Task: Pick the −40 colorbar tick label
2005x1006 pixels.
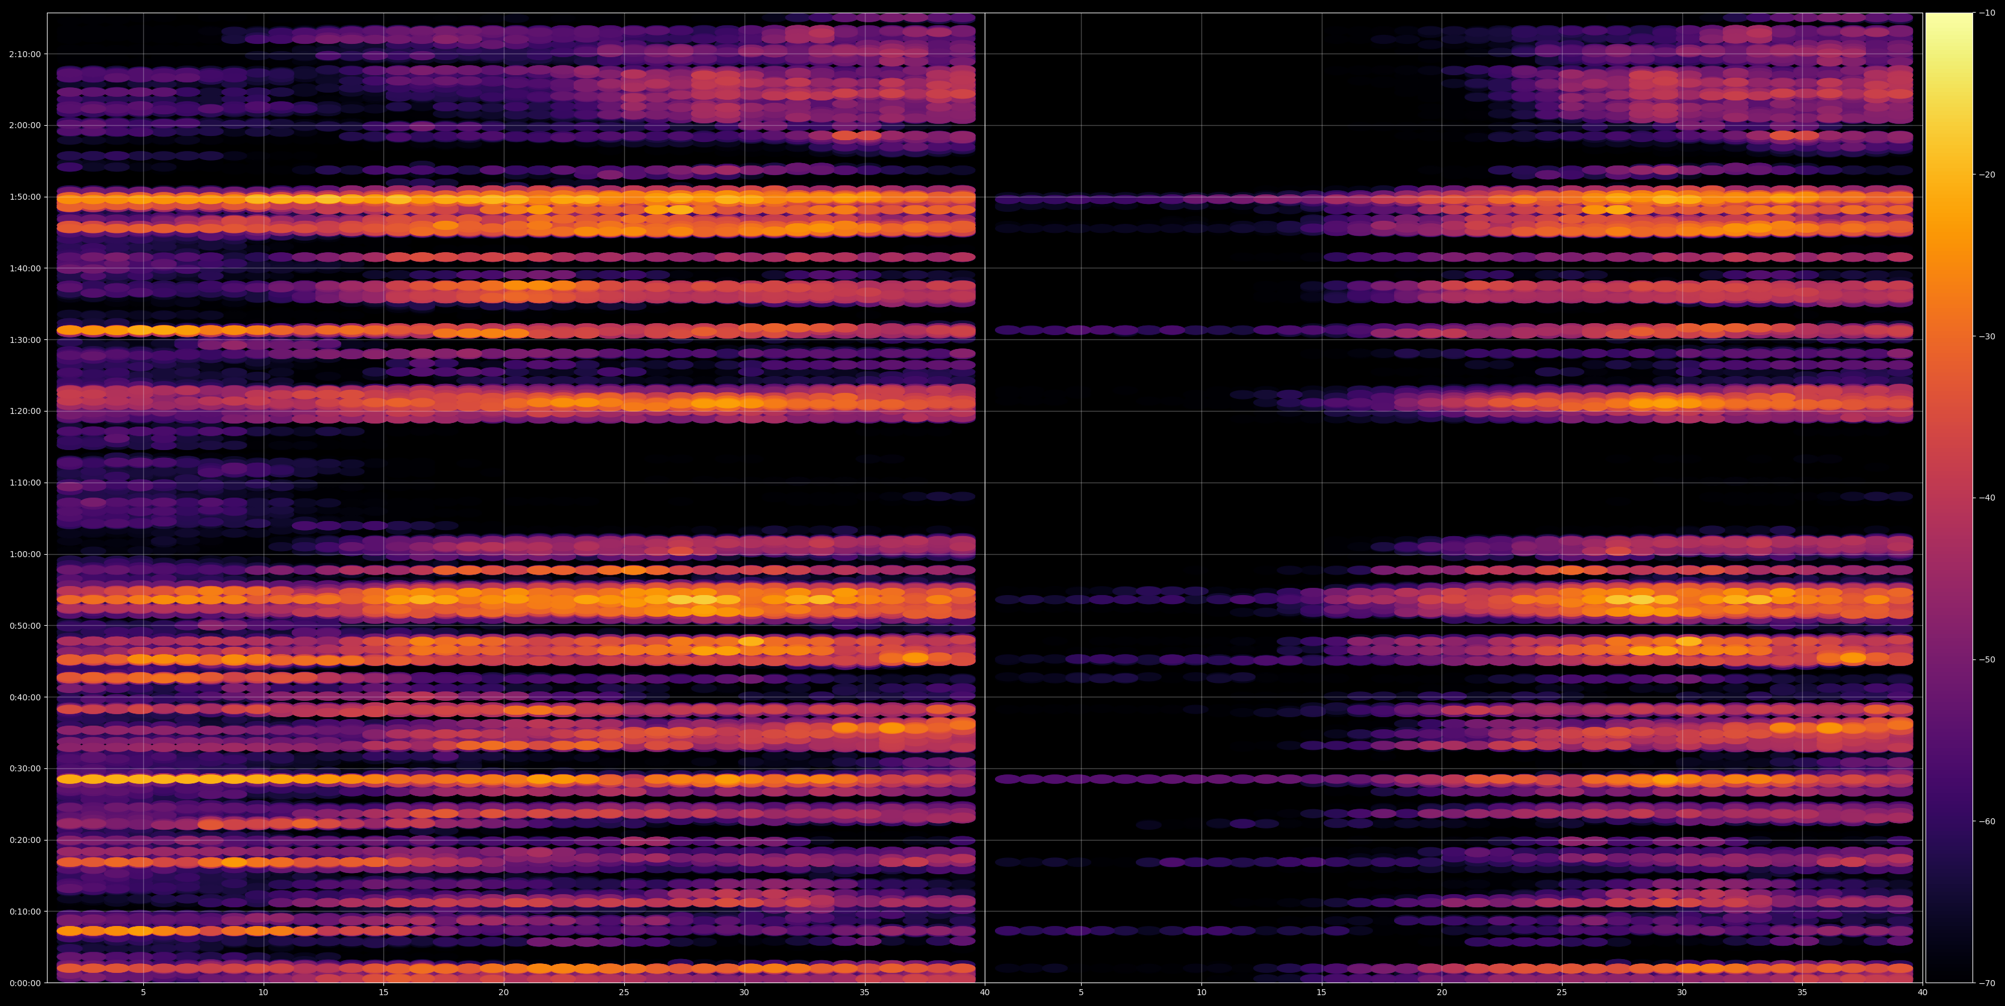Action: point(1987,498)
